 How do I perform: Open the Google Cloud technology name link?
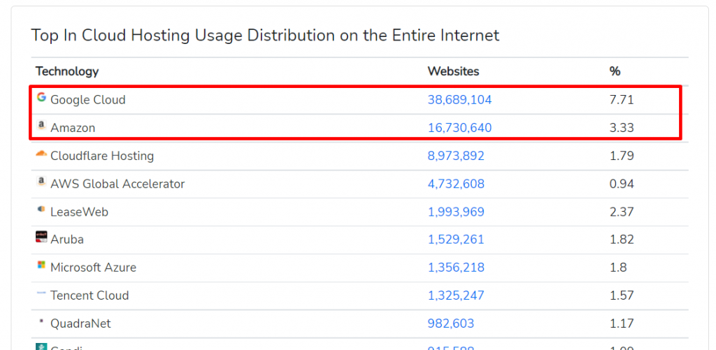click(87, 100)
